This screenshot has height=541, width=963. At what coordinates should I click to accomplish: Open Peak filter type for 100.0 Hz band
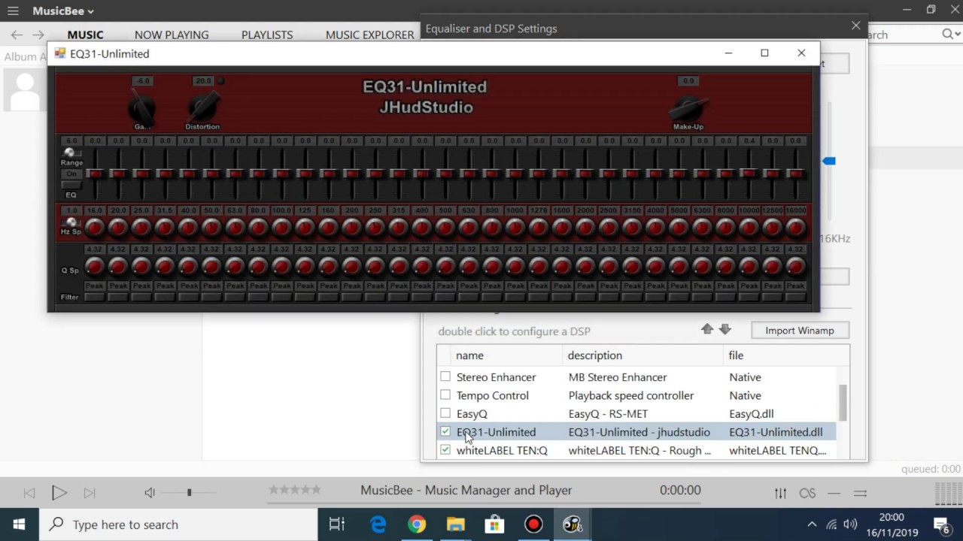point(281,286)
